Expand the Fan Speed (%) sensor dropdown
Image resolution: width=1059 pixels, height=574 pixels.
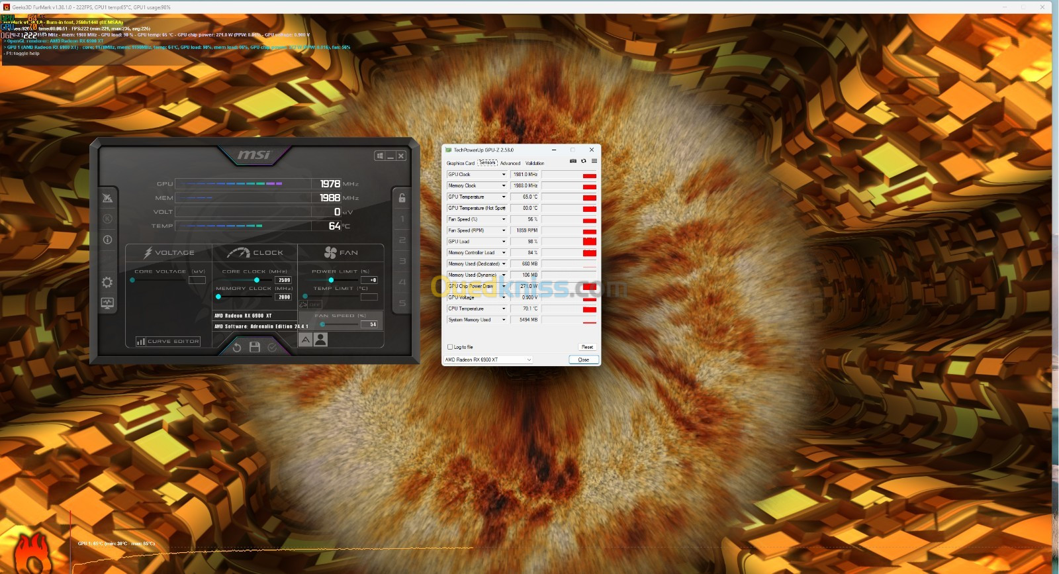(504, 219)
